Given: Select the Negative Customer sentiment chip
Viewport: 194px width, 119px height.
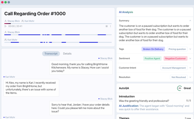Looking at the screenshot, I should pos(175,58).
